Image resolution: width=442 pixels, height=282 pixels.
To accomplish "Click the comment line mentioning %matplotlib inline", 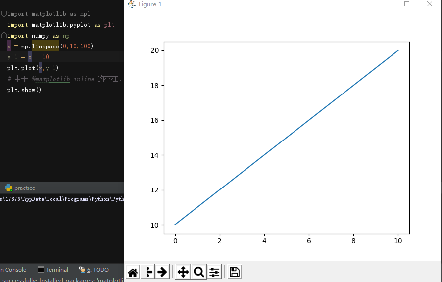I will click(x=64, y=79).
